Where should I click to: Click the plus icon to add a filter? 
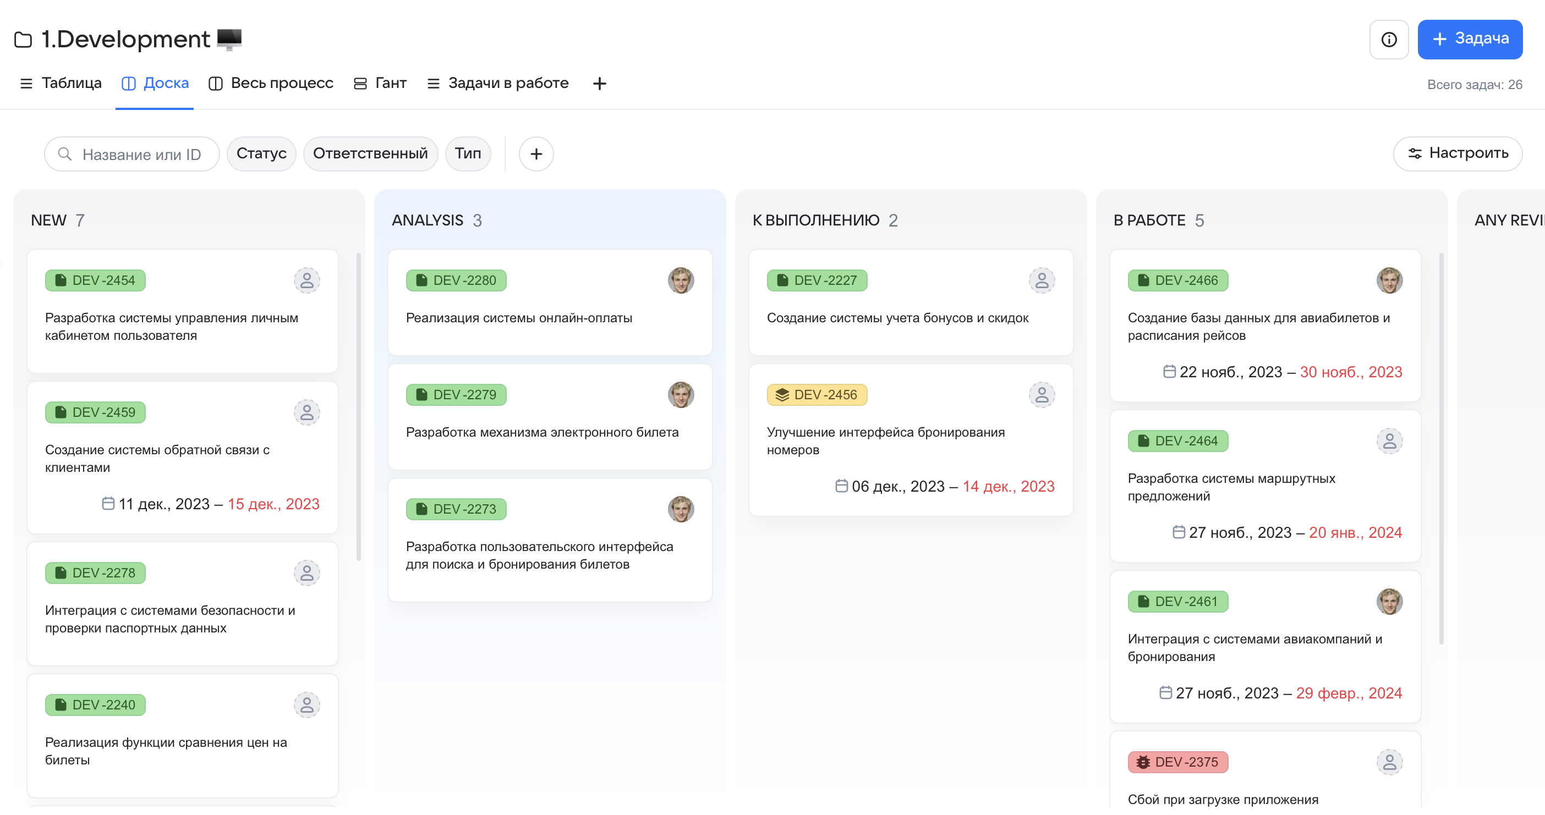click(x=535, y=154)
